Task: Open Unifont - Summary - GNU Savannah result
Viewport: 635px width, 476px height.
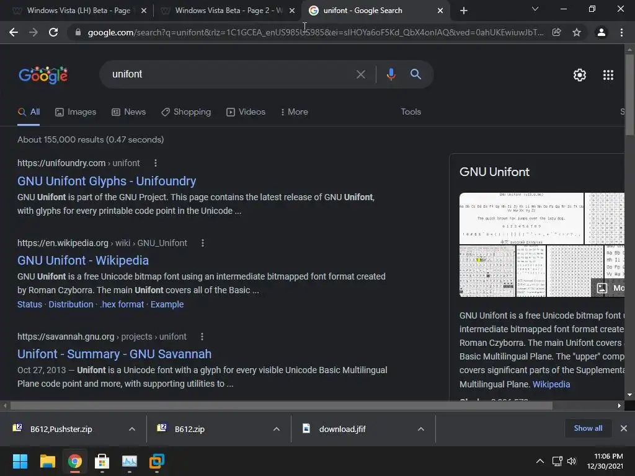Action: click(x=114, y=354)
